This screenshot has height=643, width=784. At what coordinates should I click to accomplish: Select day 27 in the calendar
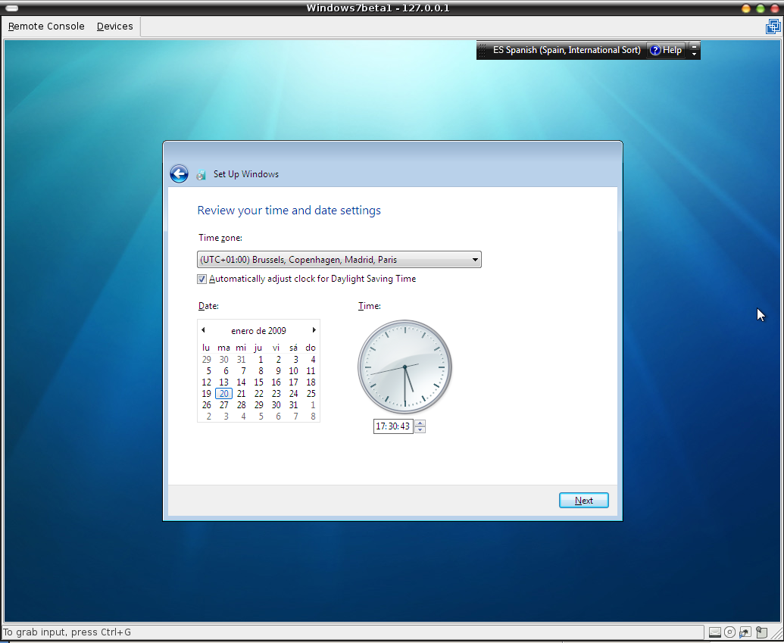click(x=224, y=405)
